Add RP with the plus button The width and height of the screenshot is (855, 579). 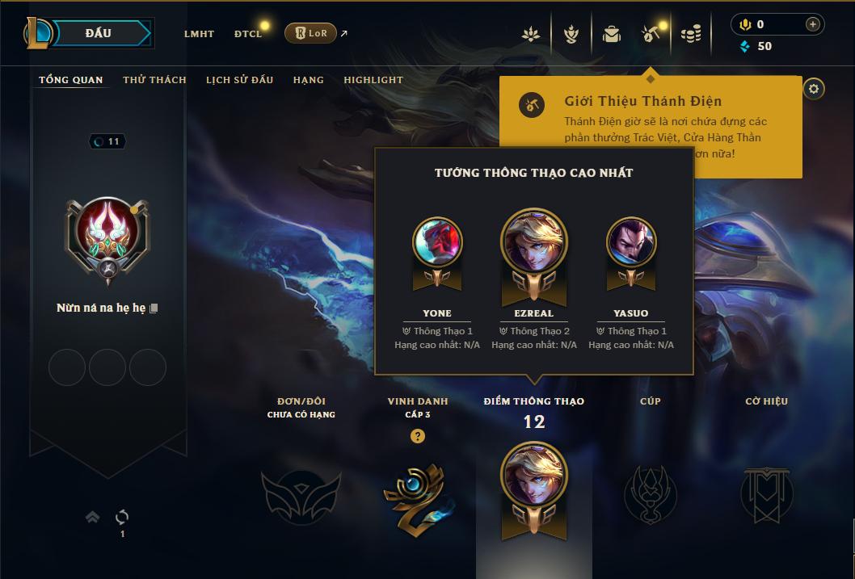pyautogui.click(x=812, y=24)
